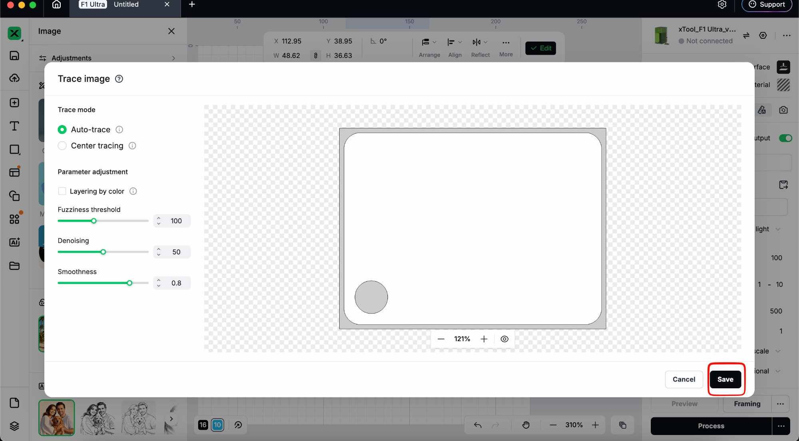Click the preview eye icon
This screenshot has width=799, height=441.
pyautogui.click(x=504, y=339)
